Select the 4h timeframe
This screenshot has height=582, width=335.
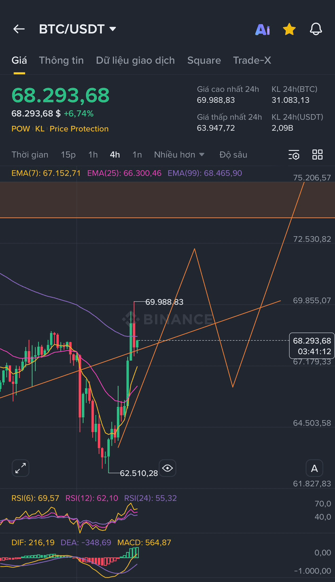tap(115, 154)
